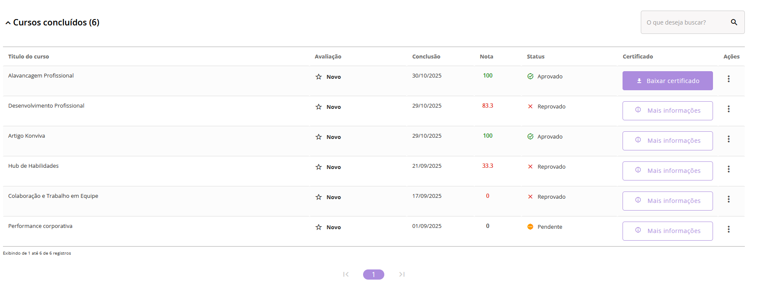The height and width of the screenshot is (283, 758).
Task: Open three-dot menu for Performance corporativa
Action: 728,229
